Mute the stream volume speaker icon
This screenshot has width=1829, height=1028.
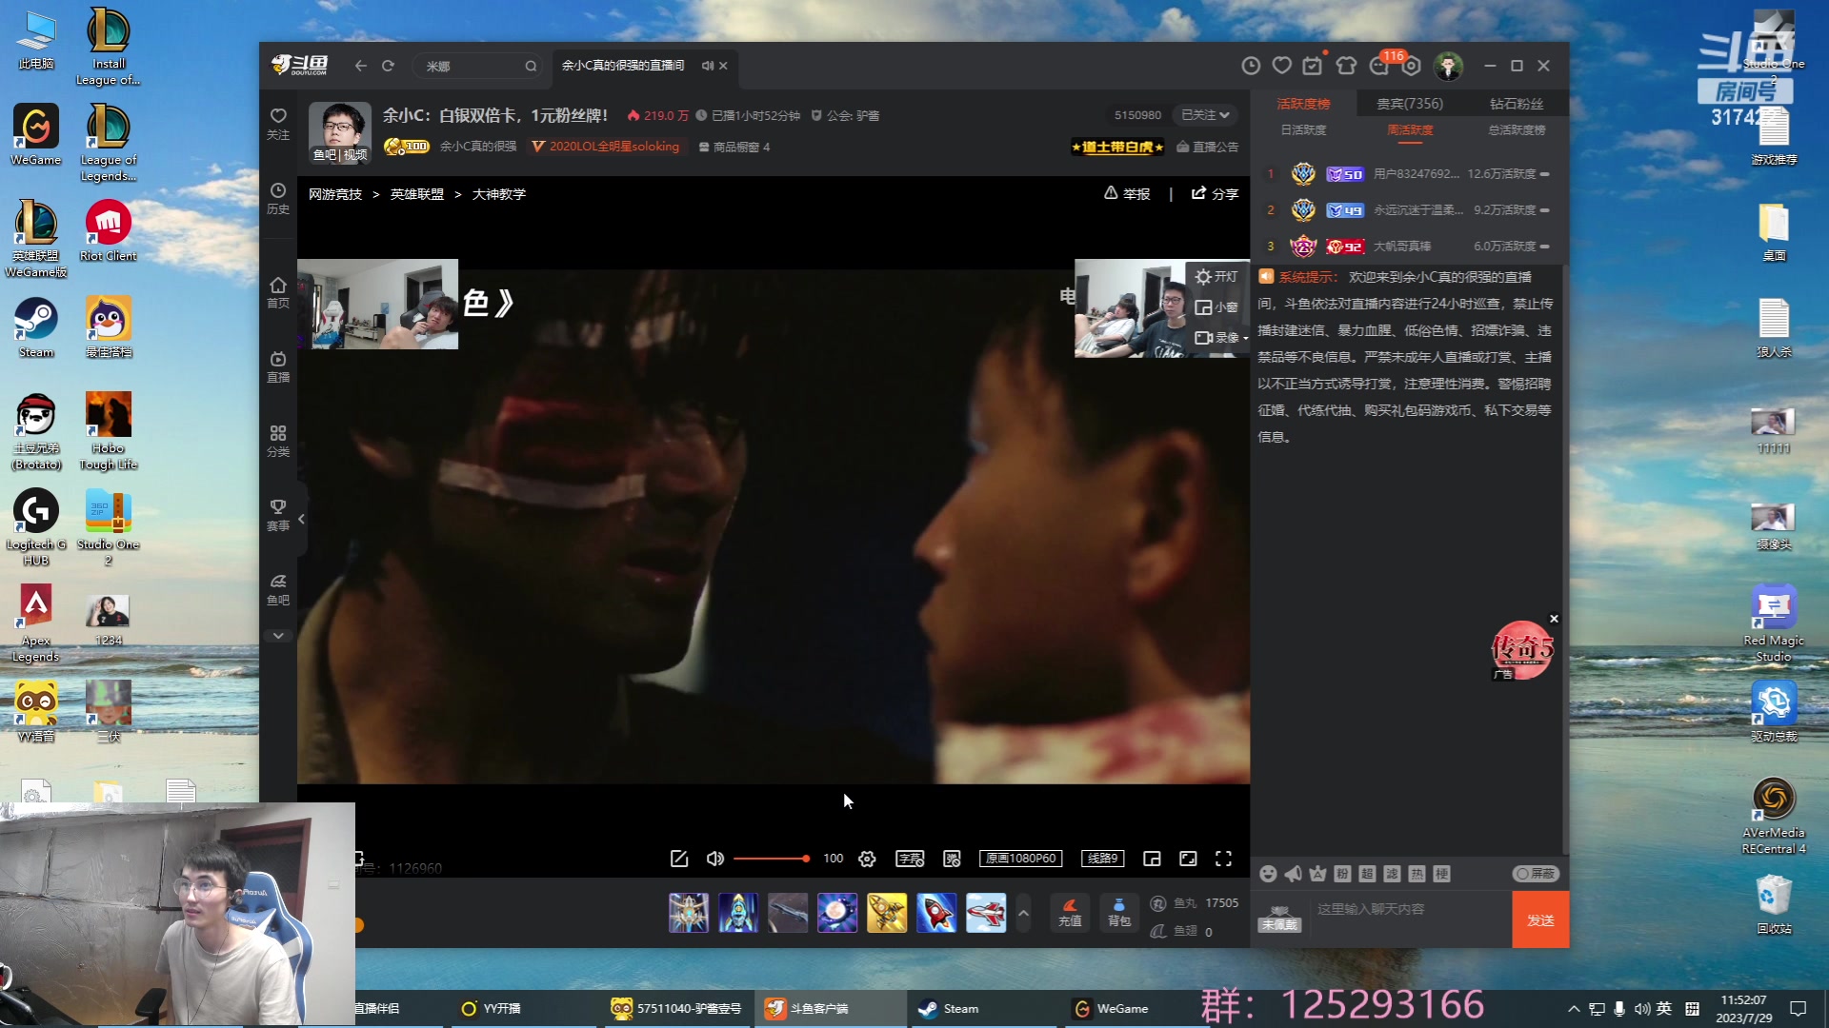(x=714, y=859)
